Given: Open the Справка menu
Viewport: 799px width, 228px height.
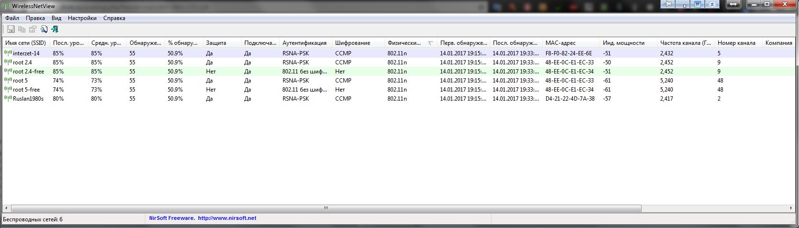Looking at the screenshot, I should (x=114, y=18).
